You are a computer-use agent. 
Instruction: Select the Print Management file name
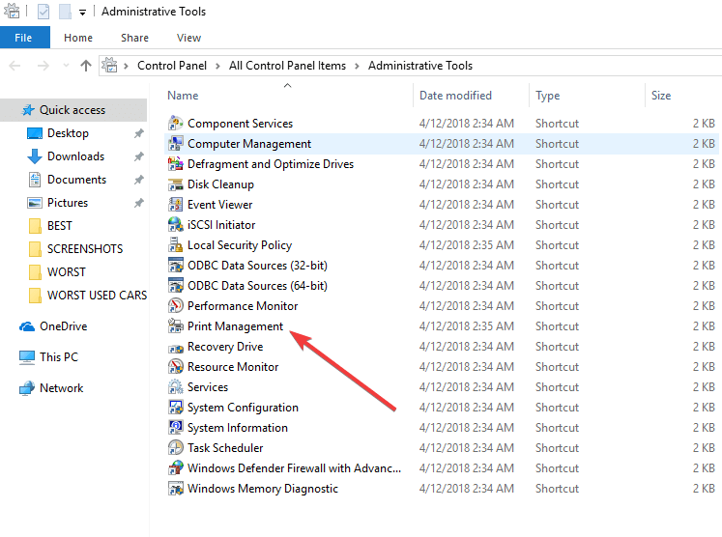pos(235,326)
